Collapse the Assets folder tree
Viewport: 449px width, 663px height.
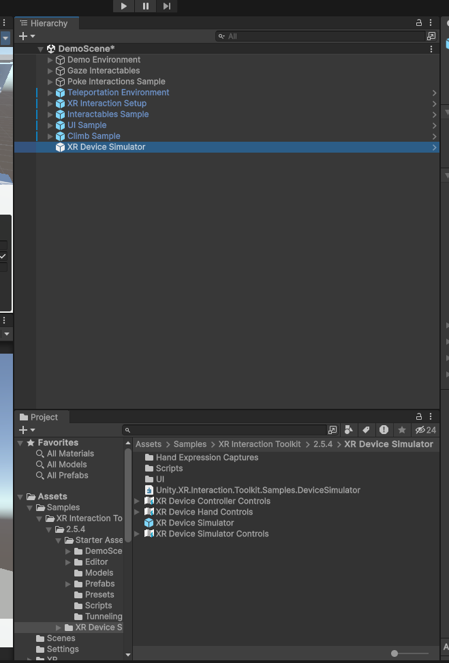pyautogui.click(x=20, y=497)
